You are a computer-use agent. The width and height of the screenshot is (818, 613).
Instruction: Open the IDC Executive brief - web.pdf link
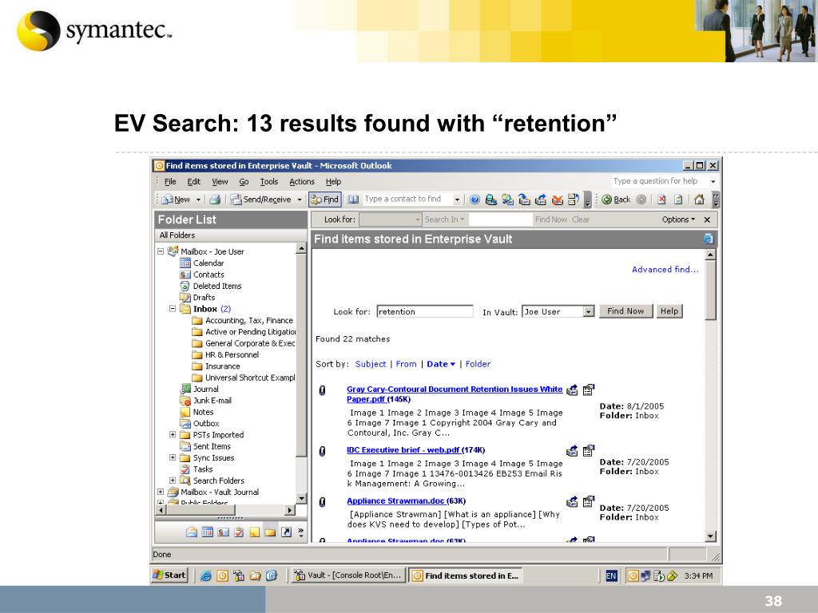coord(403,450)
